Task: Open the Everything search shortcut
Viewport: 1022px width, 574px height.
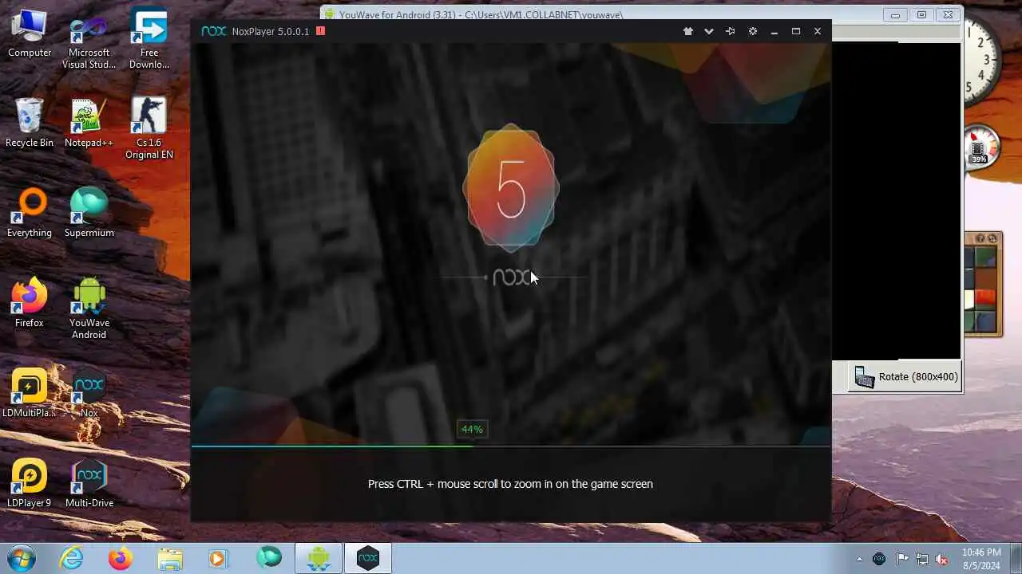Action: pos(30,213)
